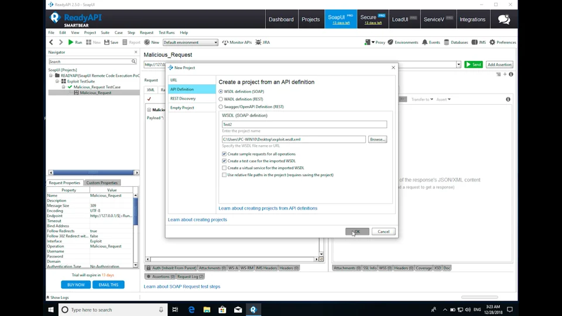
Task: Click the BUY NOW button
Action: pyautogui.click(x=76, y=284)
